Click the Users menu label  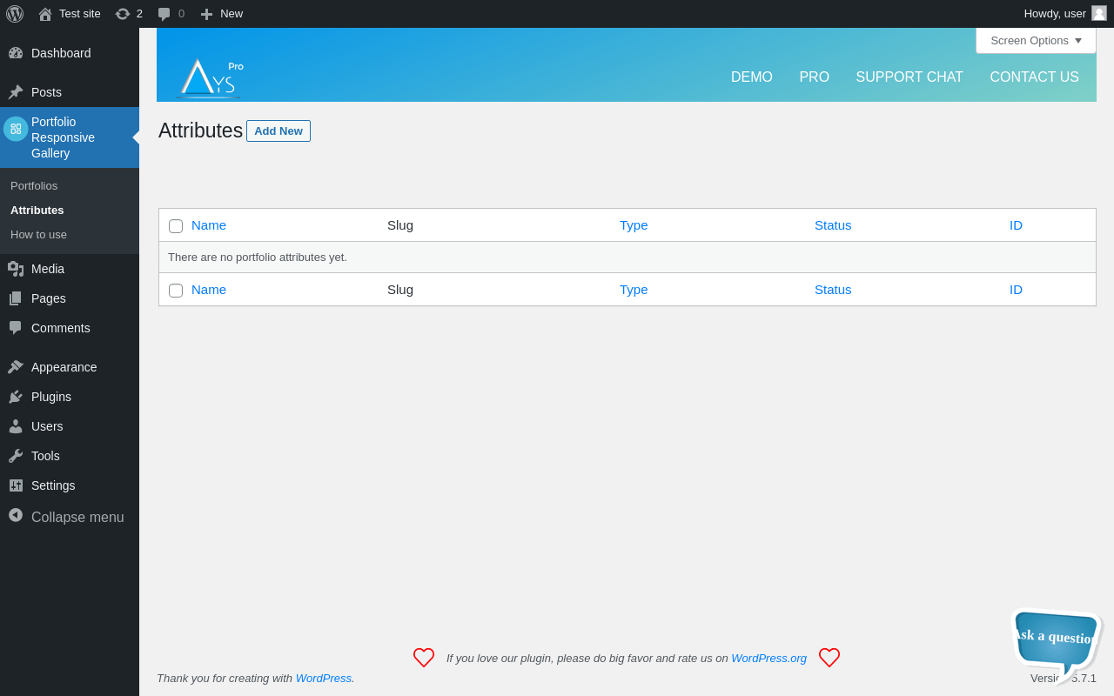click(47, 426)
